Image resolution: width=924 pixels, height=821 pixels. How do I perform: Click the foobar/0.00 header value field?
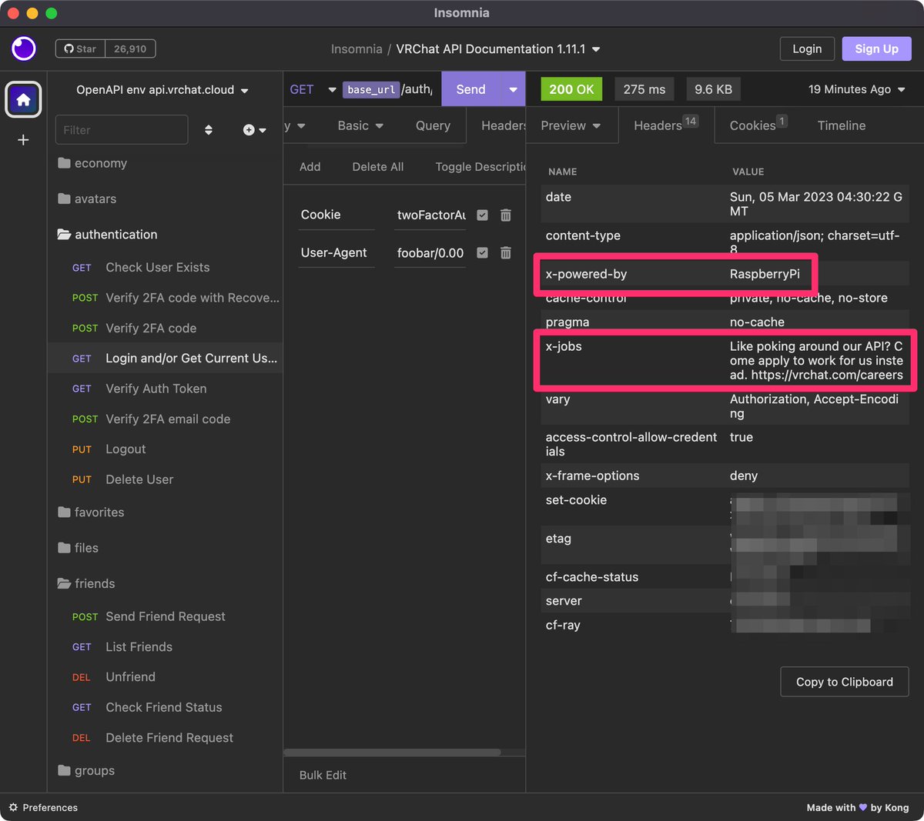click(x=430, y=252)
